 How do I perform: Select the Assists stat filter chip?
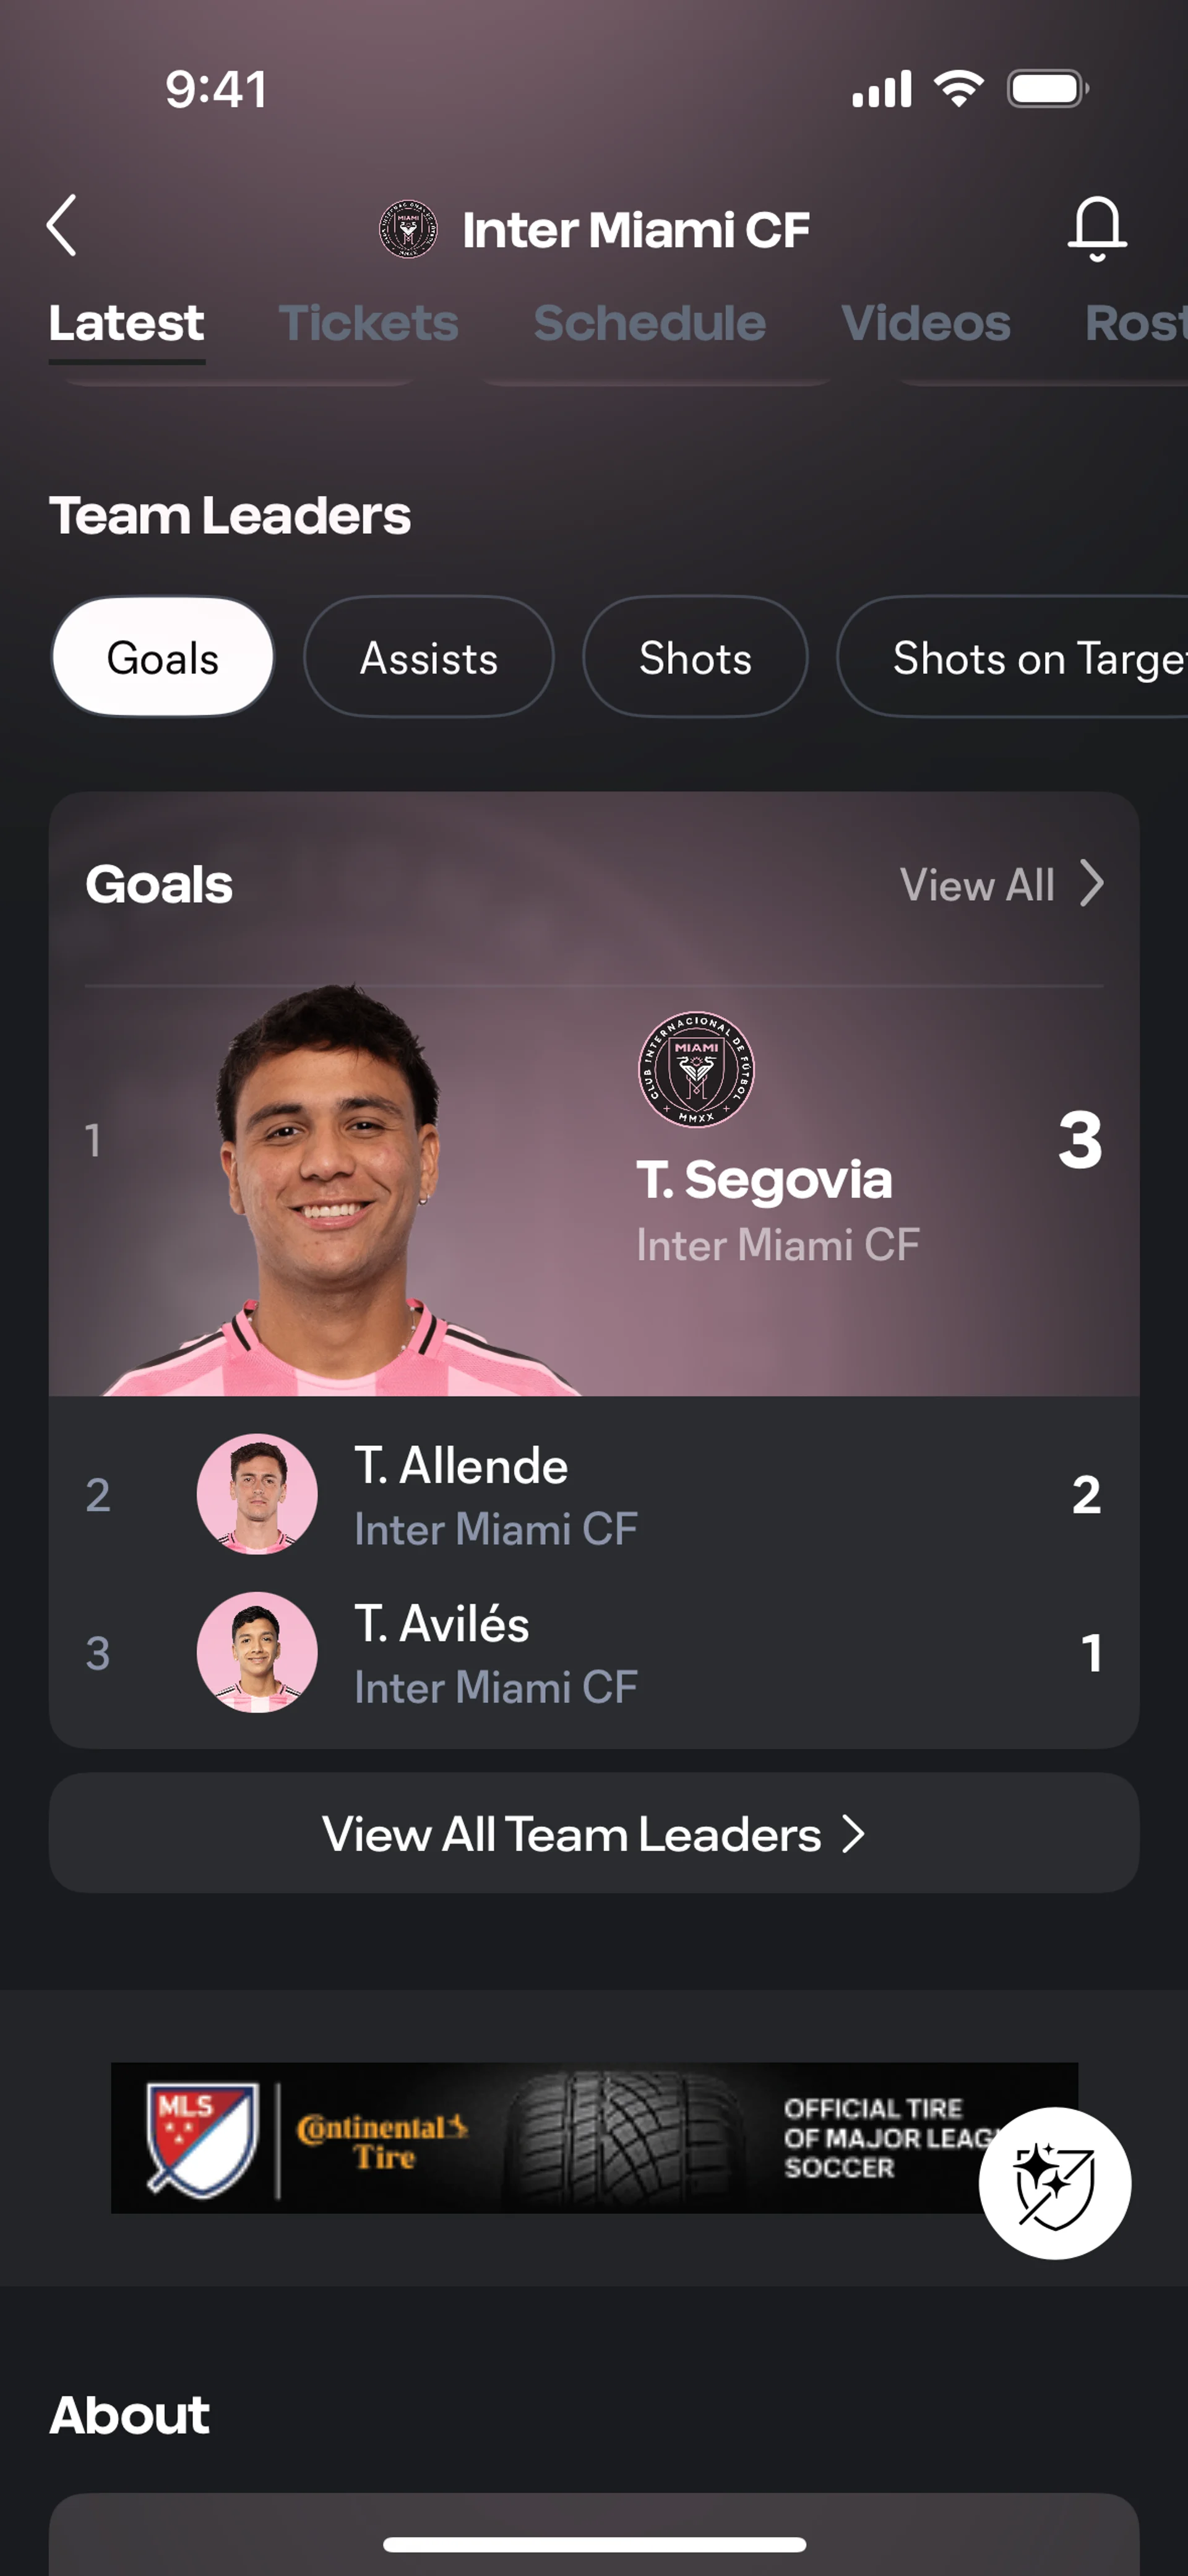[428, 657]
